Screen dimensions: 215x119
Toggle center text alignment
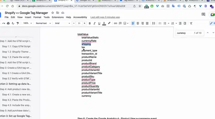pos(138,23)
